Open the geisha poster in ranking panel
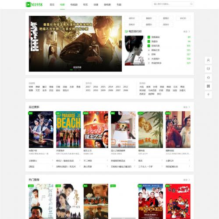This screenshot has width=219, height=219. coord(135,50)
